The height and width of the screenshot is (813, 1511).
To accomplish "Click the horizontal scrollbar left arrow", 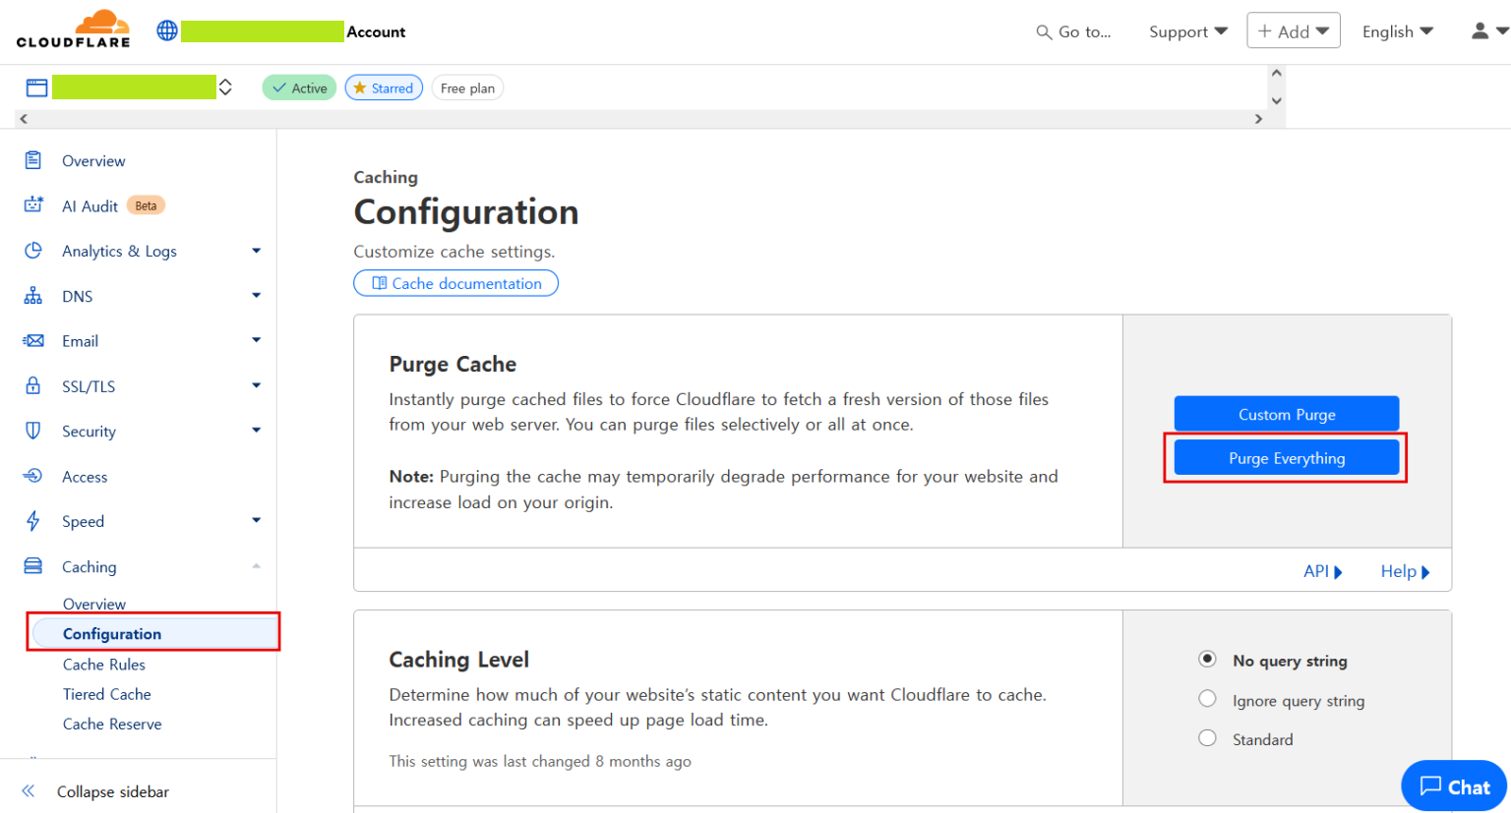I will 24,119.
